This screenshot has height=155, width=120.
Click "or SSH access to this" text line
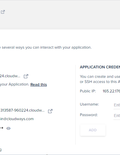(100, 82)
